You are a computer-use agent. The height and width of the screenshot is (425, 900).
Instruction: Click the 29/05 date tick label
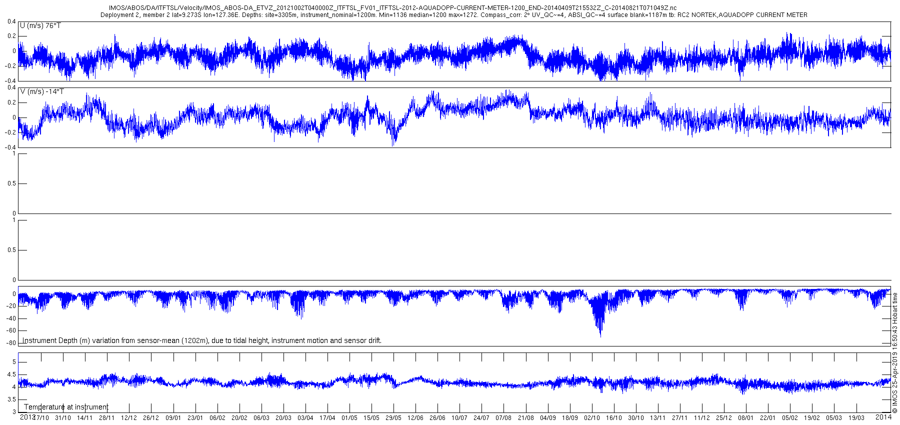(x=393, y=418)
